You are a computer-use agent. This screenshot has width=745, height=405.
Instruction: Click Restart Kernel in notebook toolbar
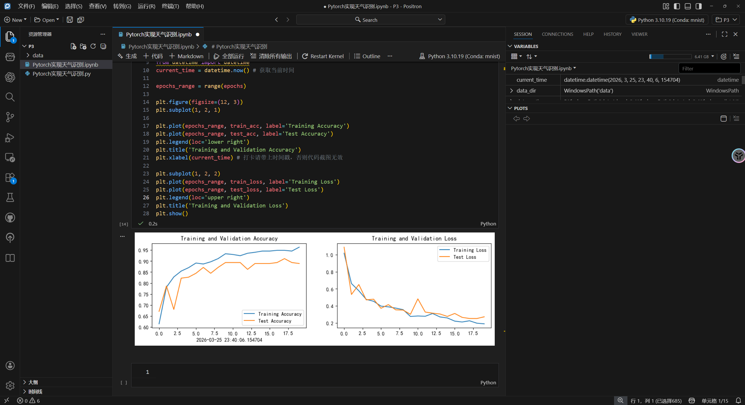point(323,56)
